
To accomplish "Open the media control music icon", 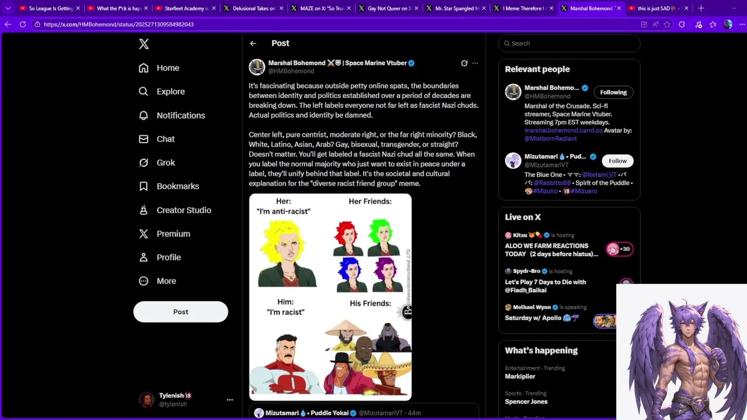I will click(699, 24).
